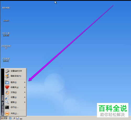Screen dimensions: 131x120
Task: Click the 开始 start button
Action: coord(4,118)
